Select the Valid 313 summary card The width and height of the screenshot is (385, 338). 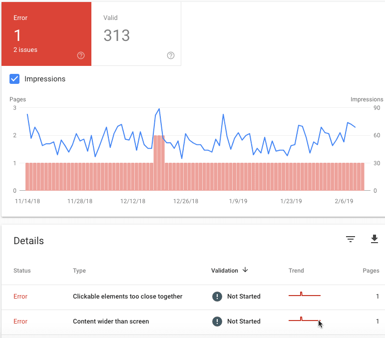tap(136, 34)
